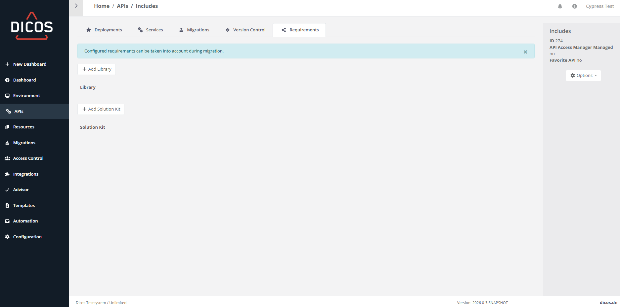Click the Add Library button
Image resolution: width=620 pixels, height=307 pixels.
97,69
